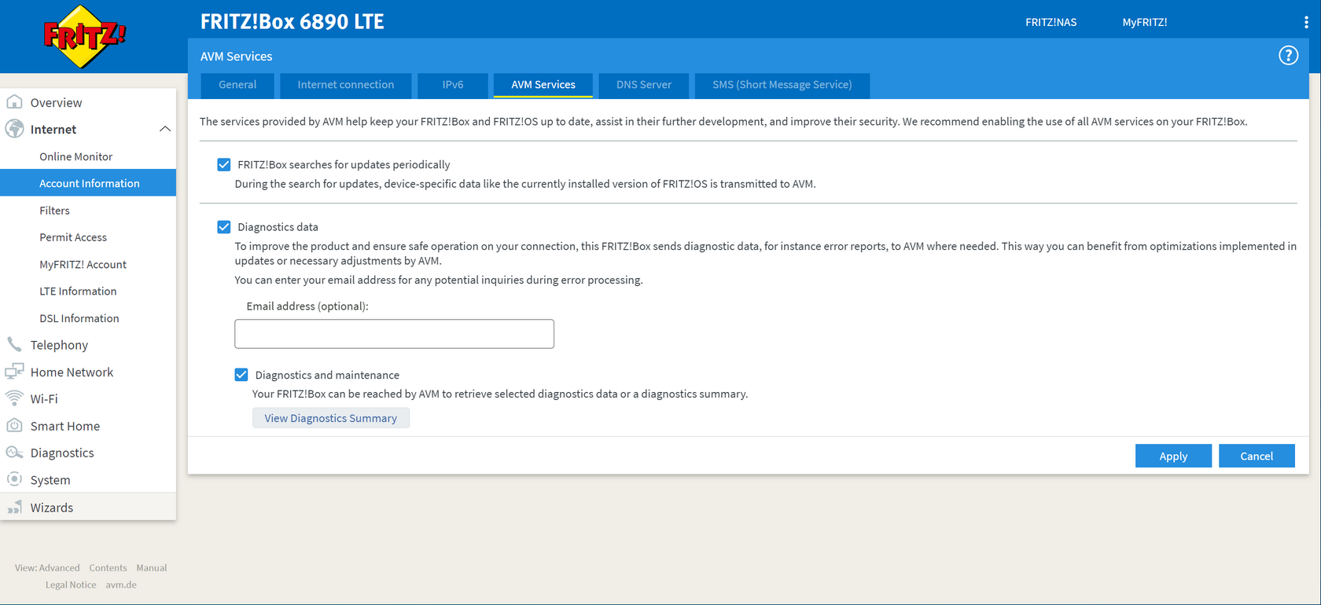Toggle the Diagnostics data checkbox
Screen dimensions: 1321x605
point(224,227)
